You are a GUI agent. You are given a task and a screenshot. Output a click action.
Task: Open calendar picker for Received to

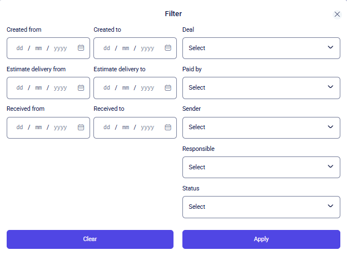[168, 127]
